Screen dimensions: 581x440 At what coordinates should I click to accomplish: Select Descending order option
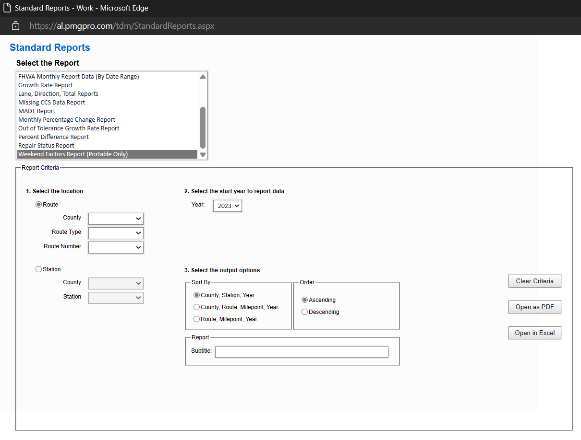coord(304,312)
